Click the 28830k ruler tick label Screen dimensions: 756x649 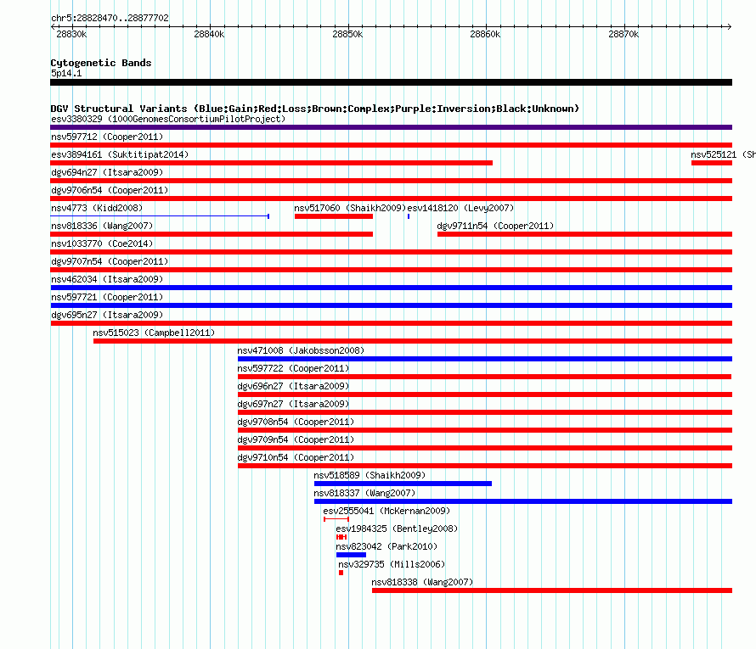point(71,34)
